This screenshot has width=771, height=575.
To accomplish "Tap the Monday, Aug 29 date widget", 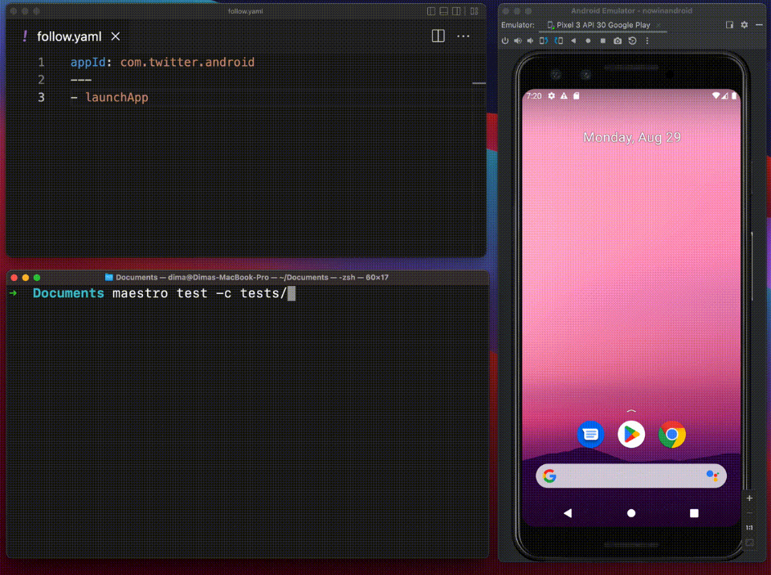I will tap(632, 137).
